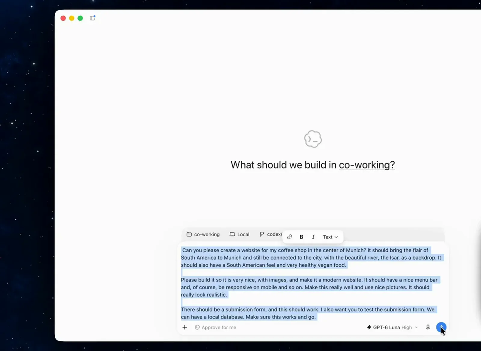Maximize the window with the green button
481x351 pixels.
point(80,18)
